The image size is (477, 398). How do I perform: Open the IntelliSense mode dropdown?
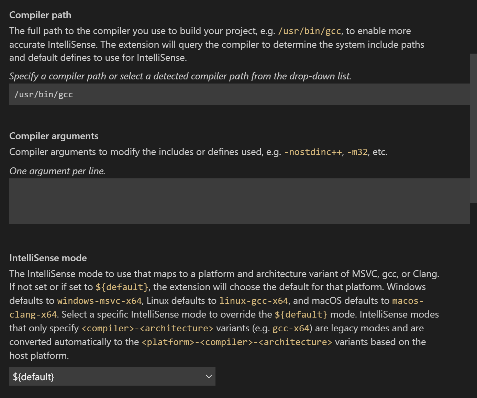[112, 376]
